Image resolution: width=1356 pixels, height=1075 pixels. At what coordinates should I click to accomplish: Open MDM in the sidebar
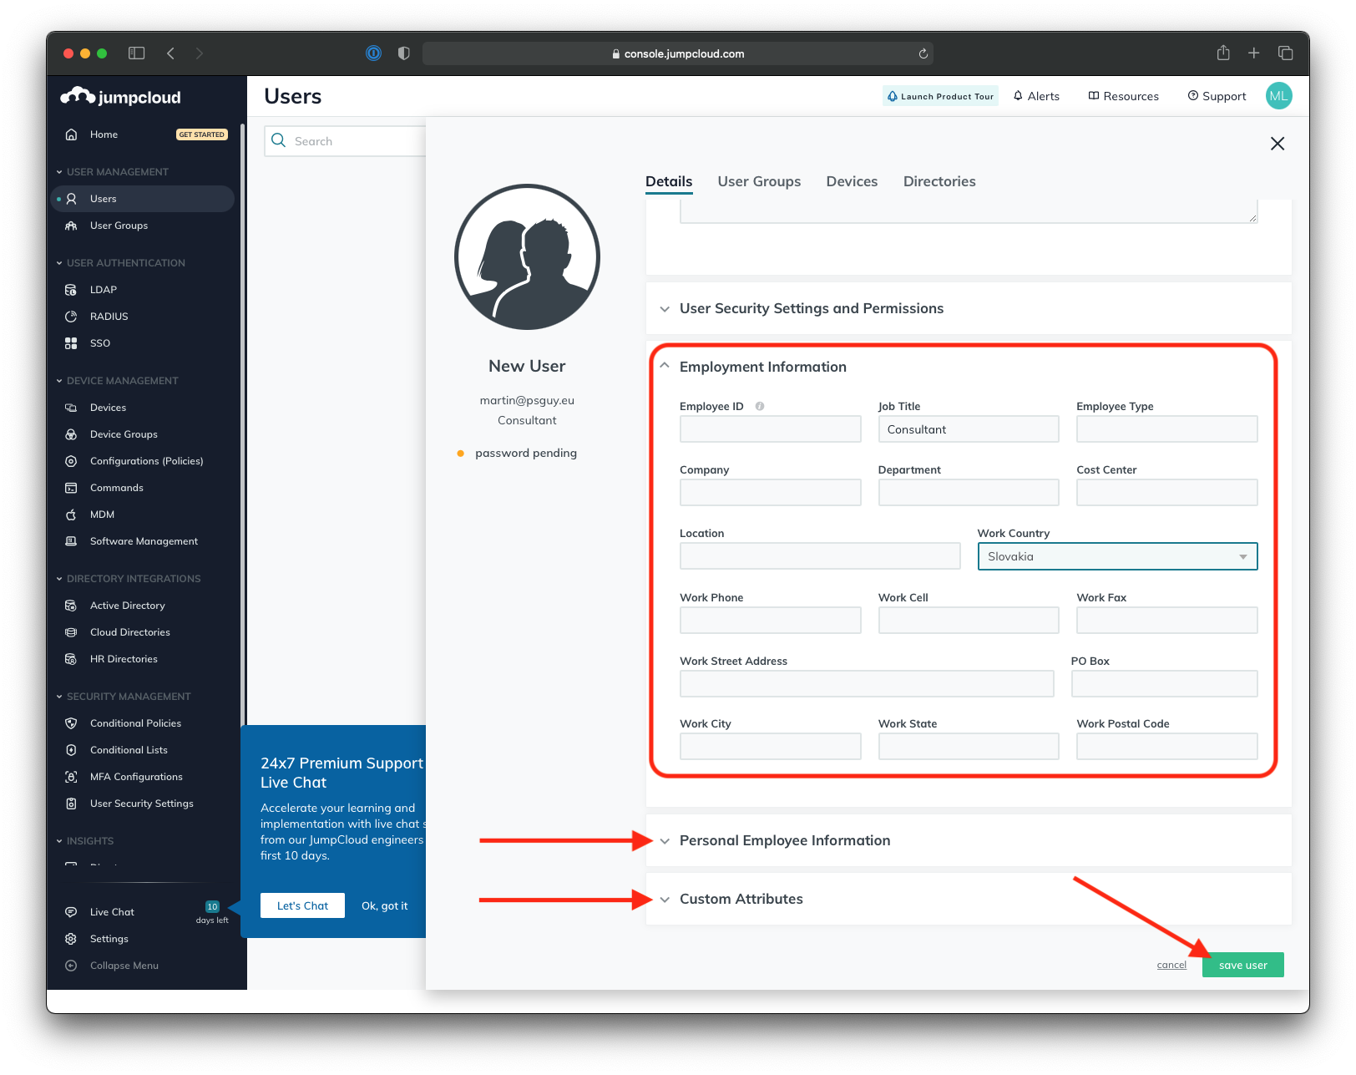pos(102,515)
